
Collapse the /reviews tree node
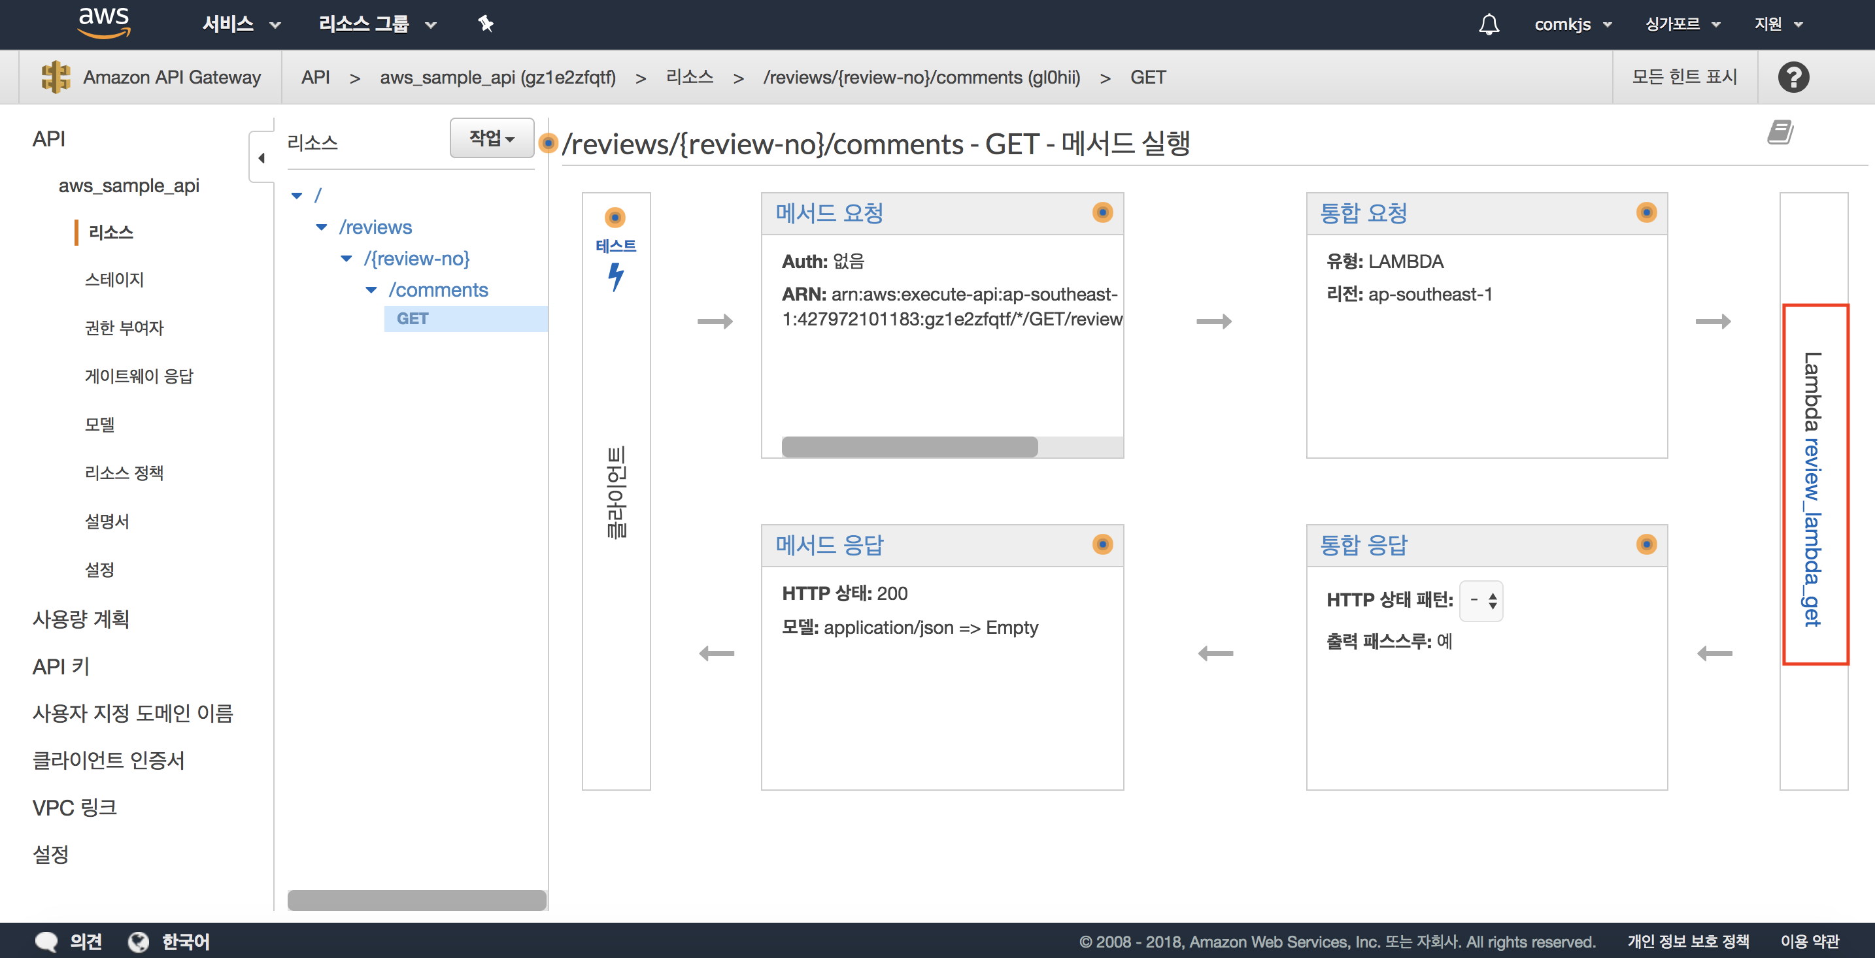click(322, 227)
